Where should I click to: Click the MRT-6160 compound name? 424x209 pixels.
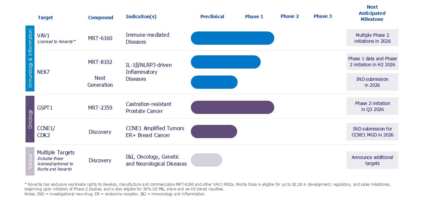click(100, 38)
